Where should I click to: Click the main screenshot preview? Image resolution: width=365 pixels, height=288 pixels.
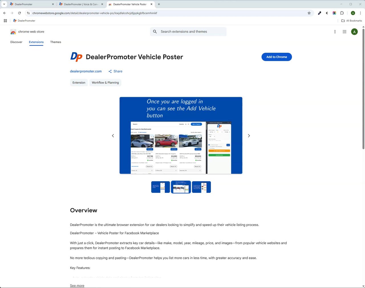[181, 135]
